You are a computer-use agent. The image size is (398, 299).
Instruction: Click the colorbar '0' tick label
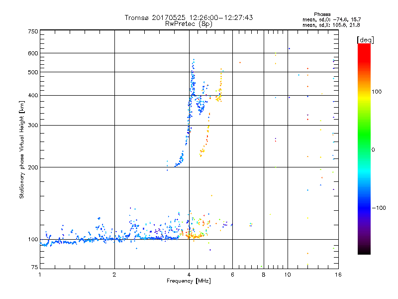(x=373, y=150)
